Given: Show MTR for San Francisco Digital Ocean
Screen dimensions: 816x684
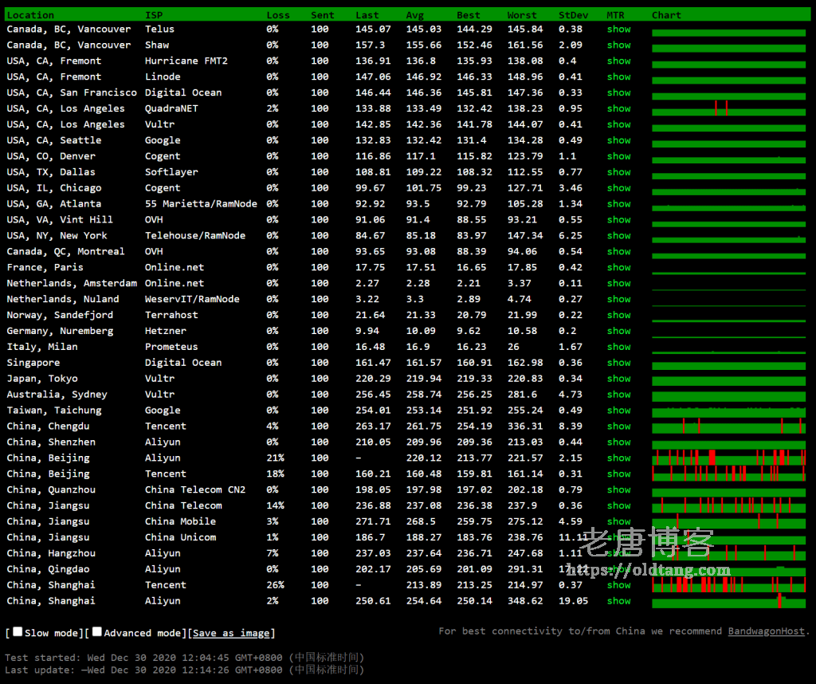Looking at the screenshot, I should click(x=618, y=92).
